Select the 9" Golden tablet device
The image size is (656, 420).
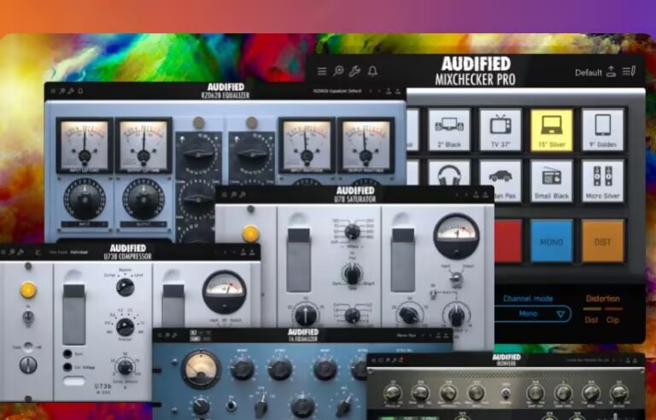(602, 130)
